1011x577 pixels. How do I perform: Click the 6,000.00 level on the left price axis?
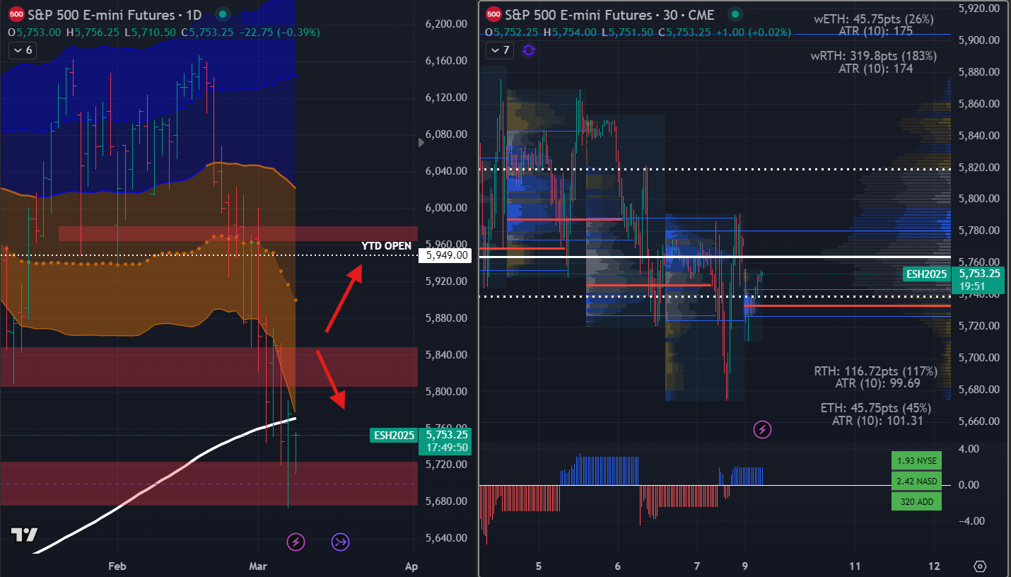click(447, 208)
